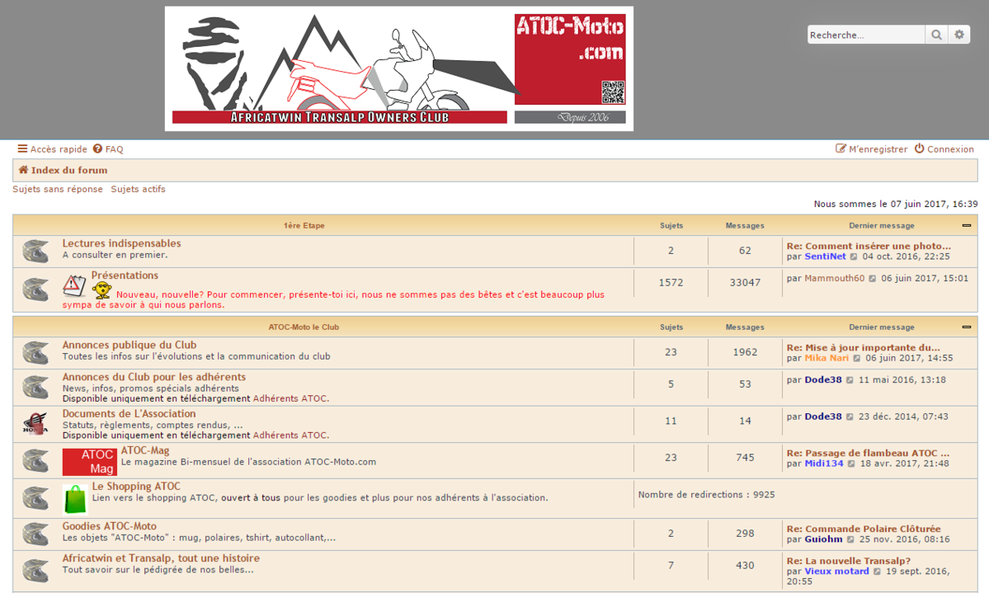989x593 pixels.
Task: Select the helmet icon of Goodies ATOC-Moto
Action: point(35,533)
